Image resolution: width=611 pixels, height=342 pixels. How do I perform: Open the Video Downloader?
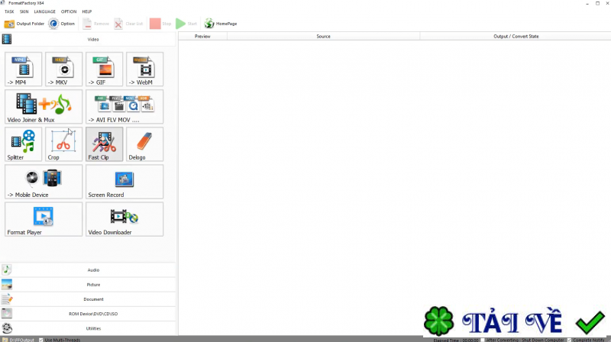(x=124, y=218)
